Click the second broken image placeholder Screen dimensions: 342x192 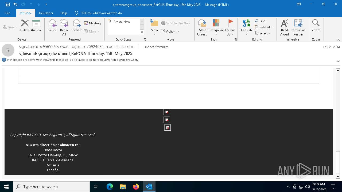(167, 120)
